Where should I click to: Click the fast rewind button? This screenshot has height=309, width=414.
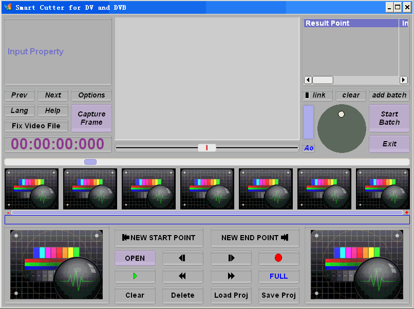click(182, 276)
